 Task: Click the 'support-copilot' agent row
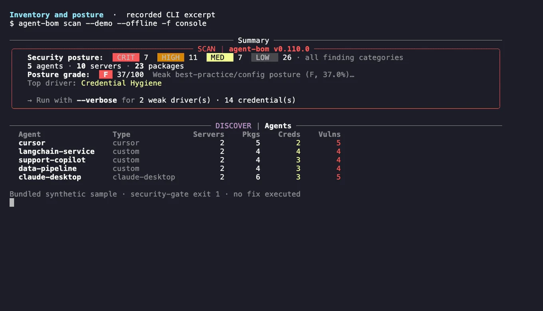[179, 160]
